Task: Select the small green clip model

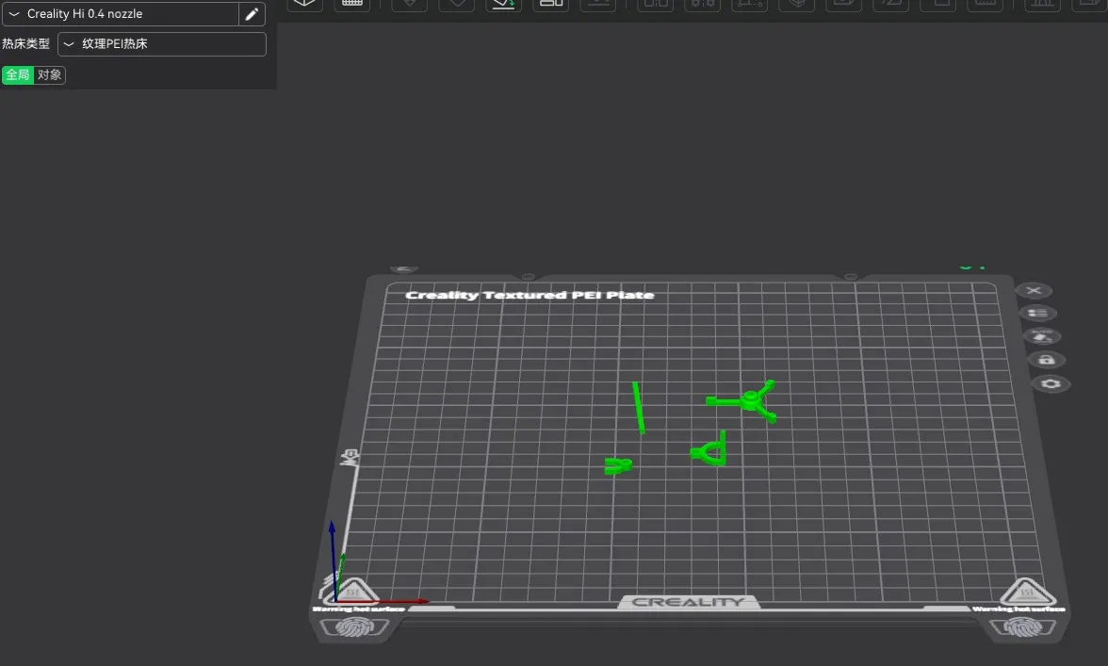Action: tap(617, 465)
